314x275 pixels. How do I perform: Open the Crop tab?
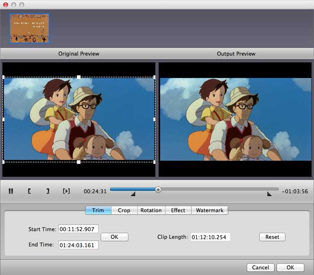[124, 210]
